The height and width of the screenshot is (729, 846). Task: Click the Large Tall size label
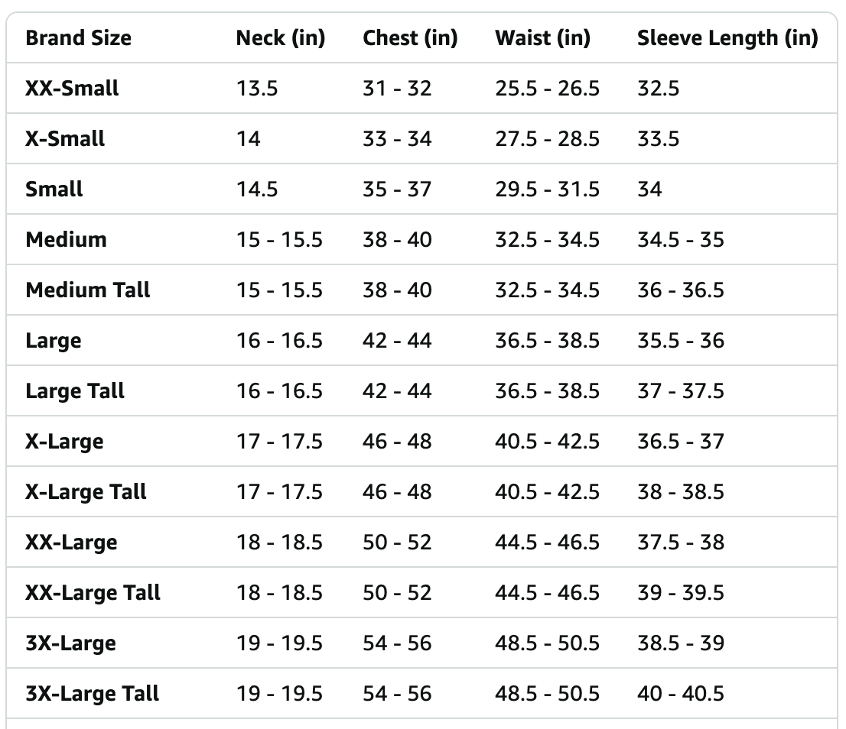pos(74,390)
